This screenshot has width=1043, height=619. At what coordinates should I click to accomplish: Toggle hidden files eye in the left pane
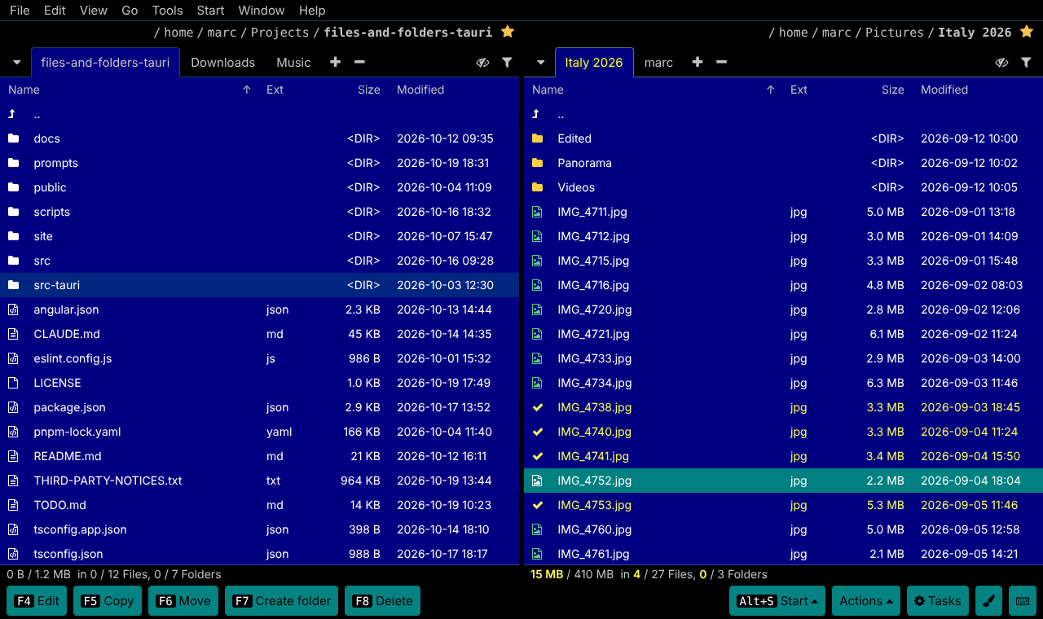point(482,62)
